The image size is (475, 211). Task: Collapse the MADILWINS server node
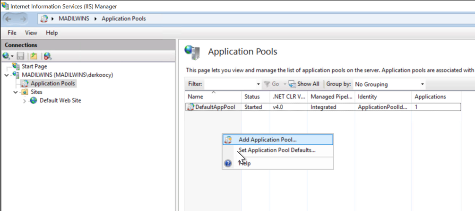pos(6,75)
